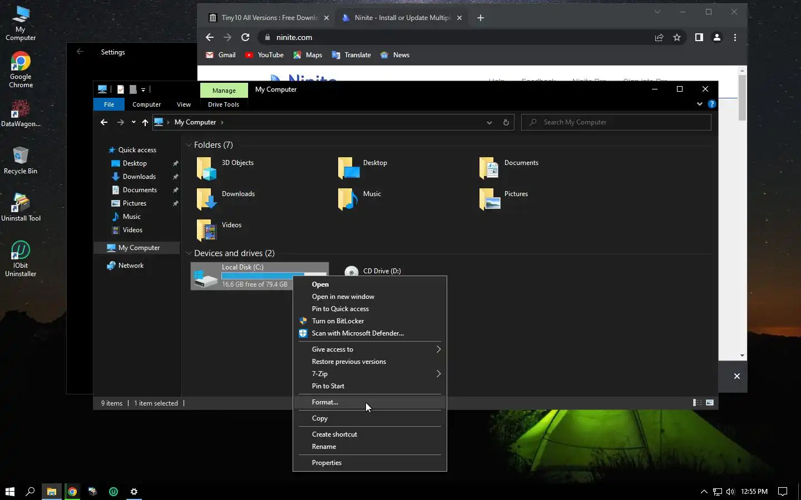Click the Chrome page vertical scrollbar
Image resolution: width=801 pixels, height=500 pixels.
(743, 97)
